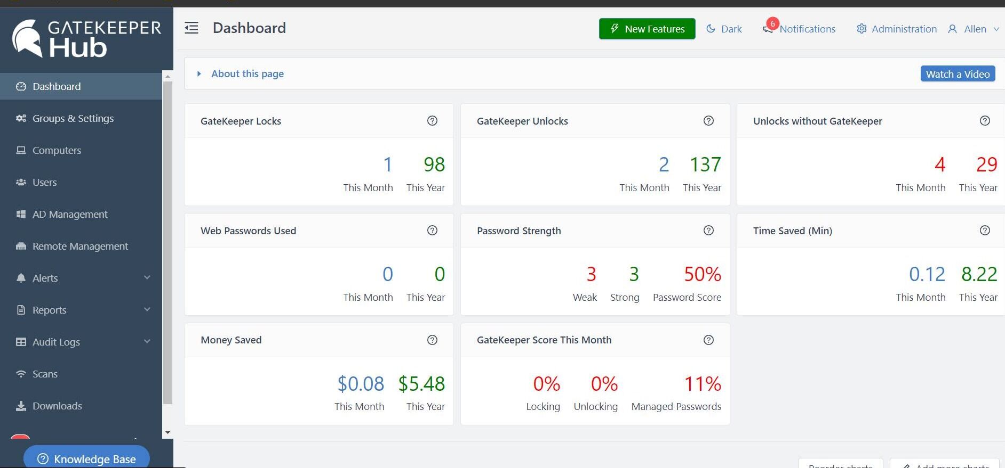Go to Computers in sidebar
Screen dimensions: 1005x468
pyautogui.click(x=57, y=150)
